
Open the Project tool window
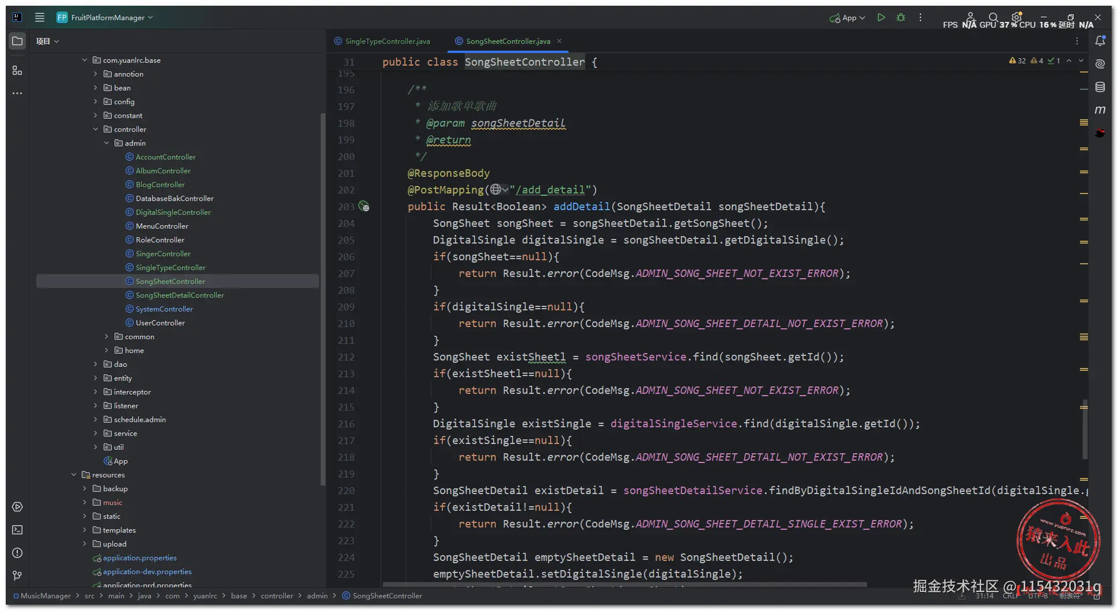[x=17, y=41]
